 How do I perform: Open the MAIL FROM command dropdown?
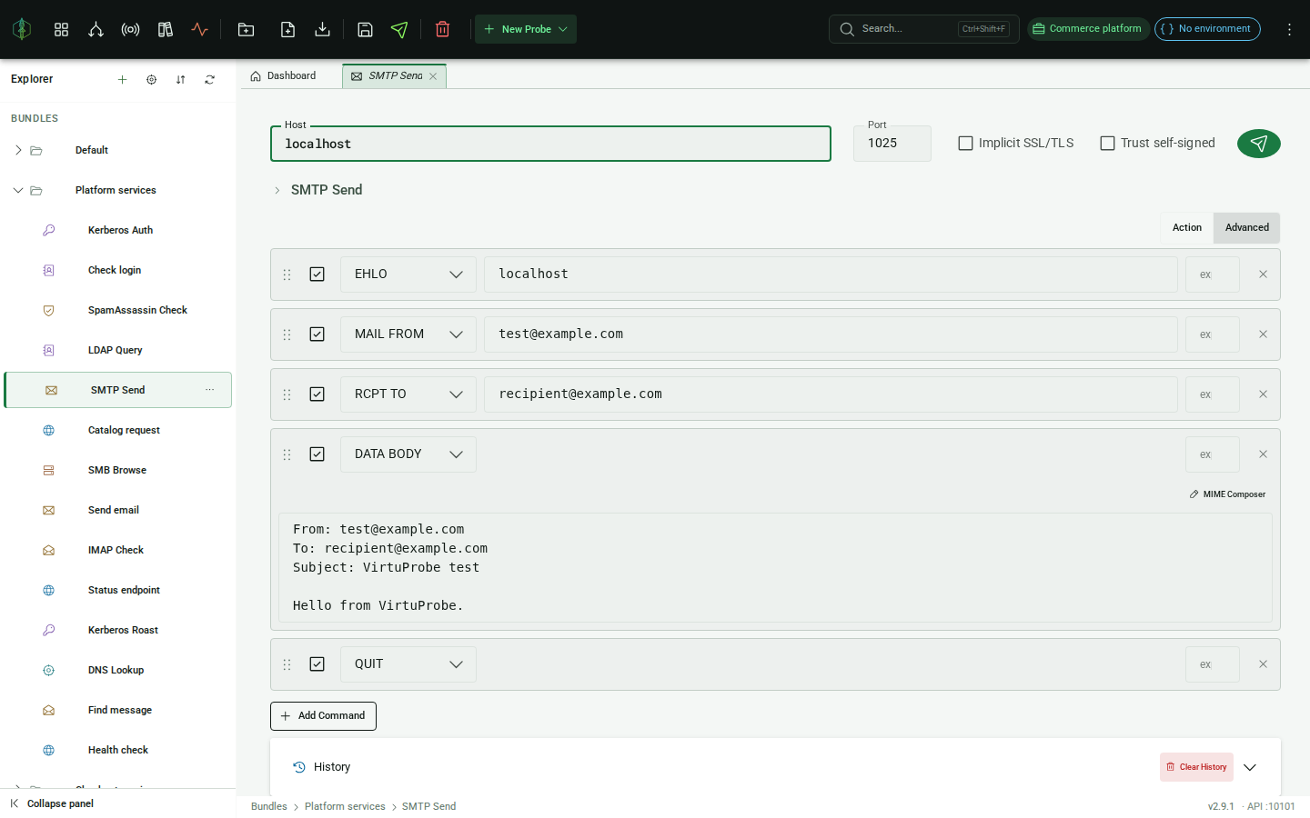408,334
